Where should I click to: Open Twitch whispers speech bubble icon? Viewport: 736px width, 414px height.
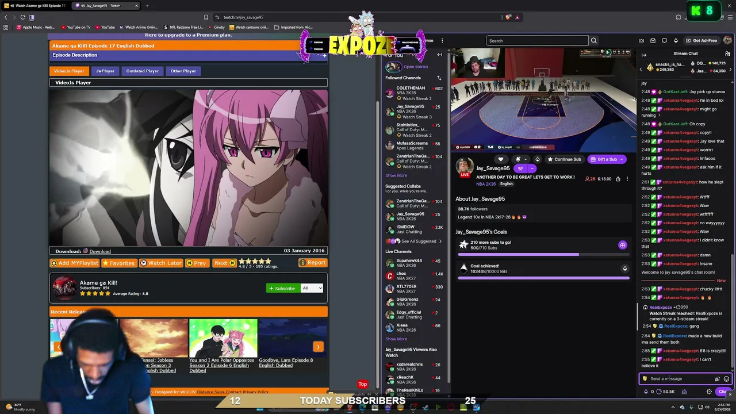pyautogui.click(x=664, y=41)
